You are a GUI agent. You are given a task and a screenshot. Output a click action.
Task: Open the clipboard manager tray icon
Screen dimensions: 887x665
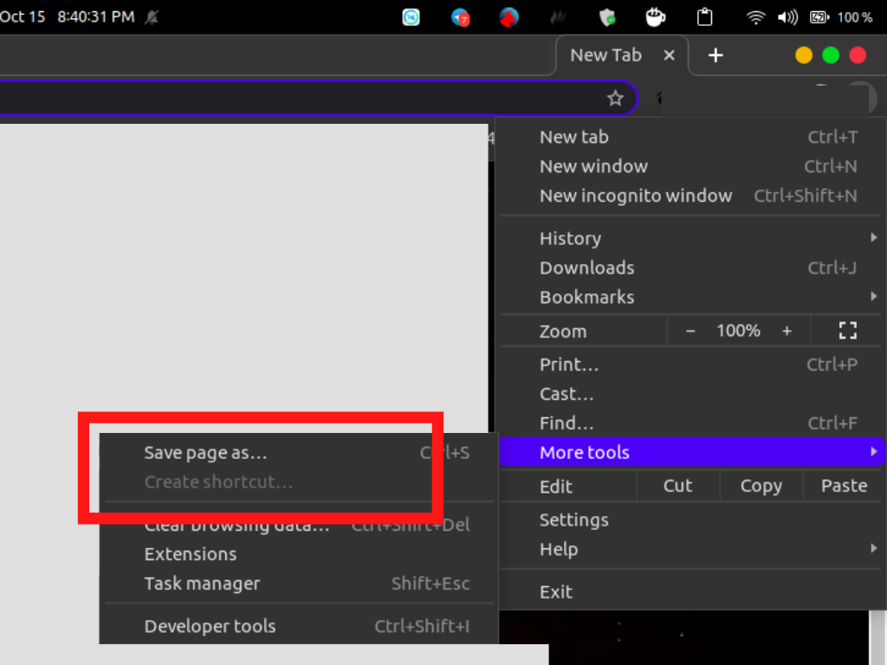tap(704, 17)
